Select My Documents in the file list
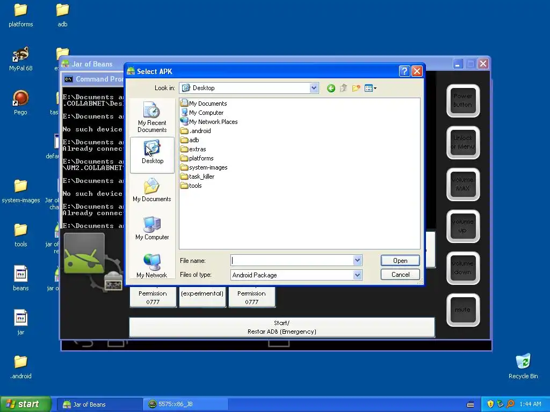The image size is (550, 412). pos(204,104)
